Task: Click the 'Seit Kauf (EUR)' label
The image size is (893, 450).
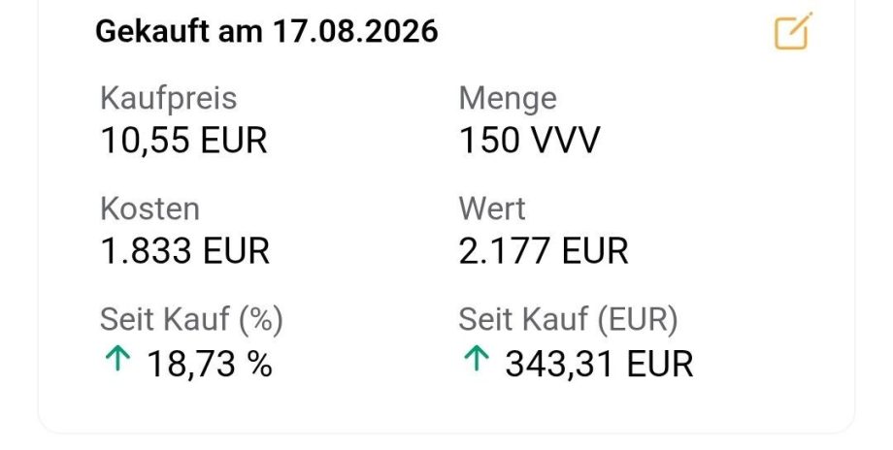Action: click(x=569, y=319)
